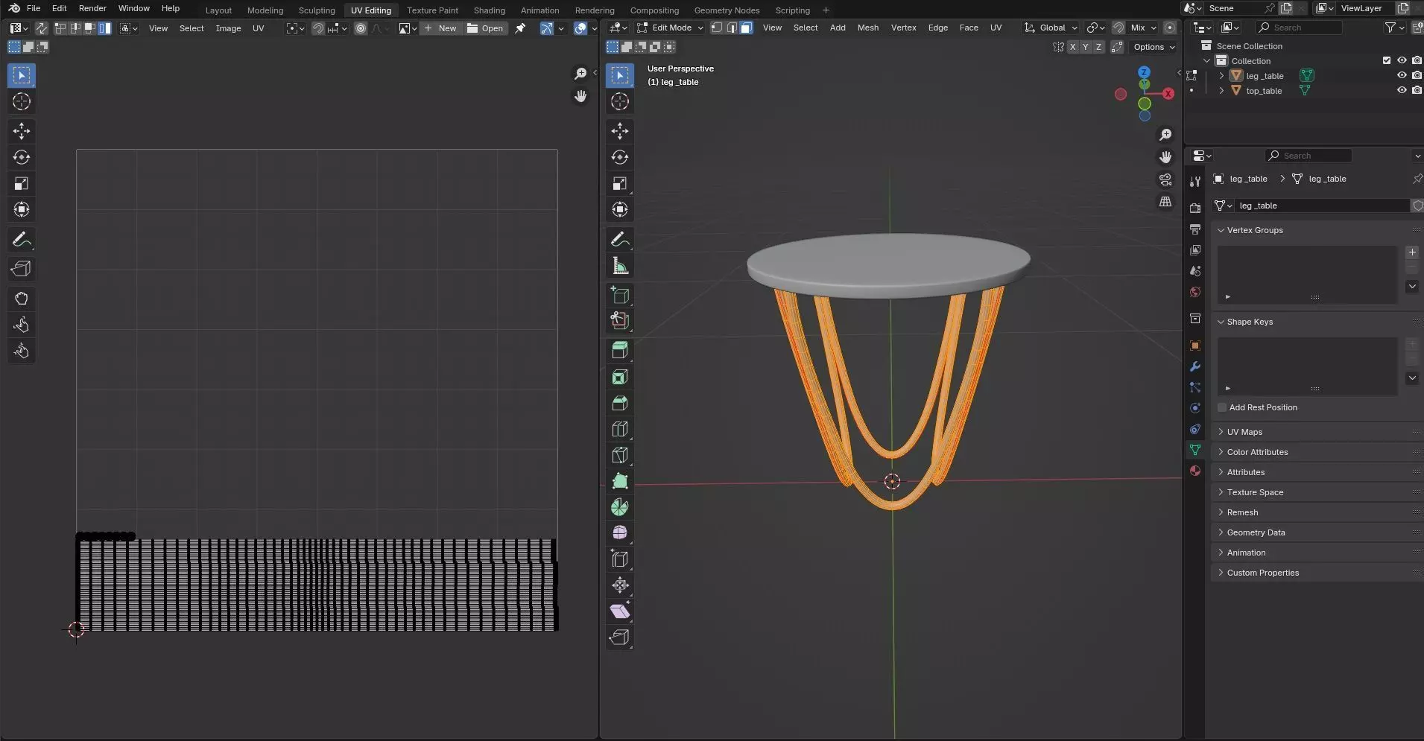1424x741 pixels.
Task: Open the Global orientation dropdown
Action: pos(1051,28)
